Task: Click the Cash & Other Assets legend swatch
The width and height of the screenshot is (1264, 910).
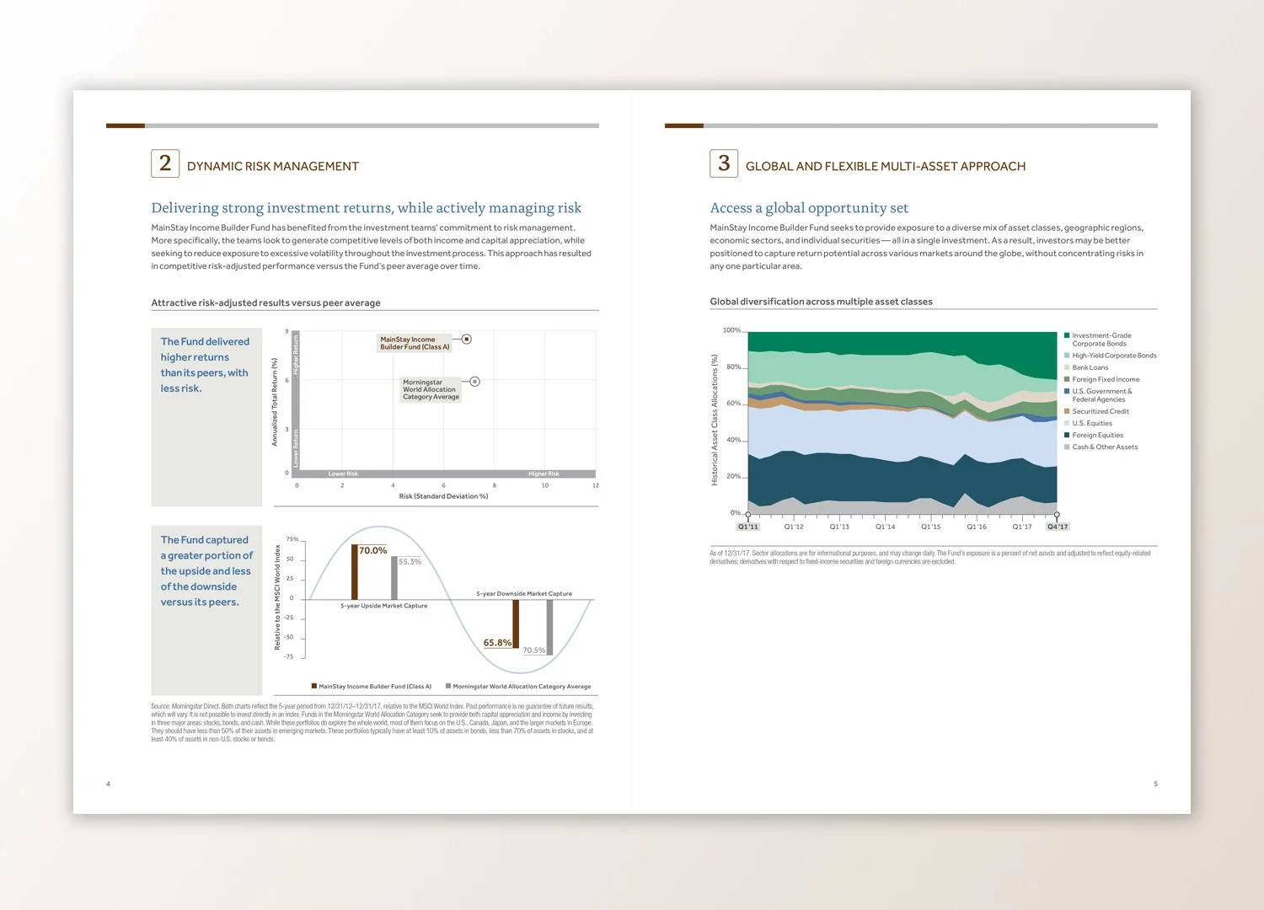Action: point(1067,447)
